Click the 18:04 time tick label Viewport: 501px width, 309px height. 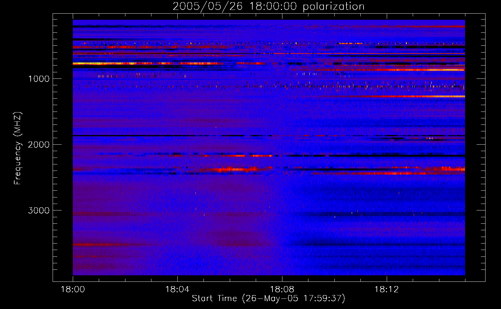(177, 290)
